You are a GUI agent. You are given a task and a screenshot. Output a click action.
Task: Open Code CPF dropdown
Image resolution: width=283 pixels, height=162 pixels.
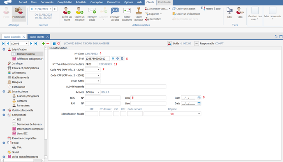point(98,75)
